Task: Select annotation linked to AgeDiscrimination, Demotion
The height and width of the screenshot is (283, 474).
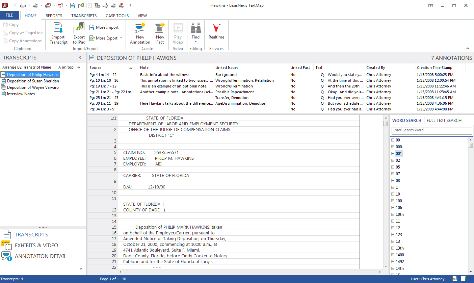Action: click(276, 103)
